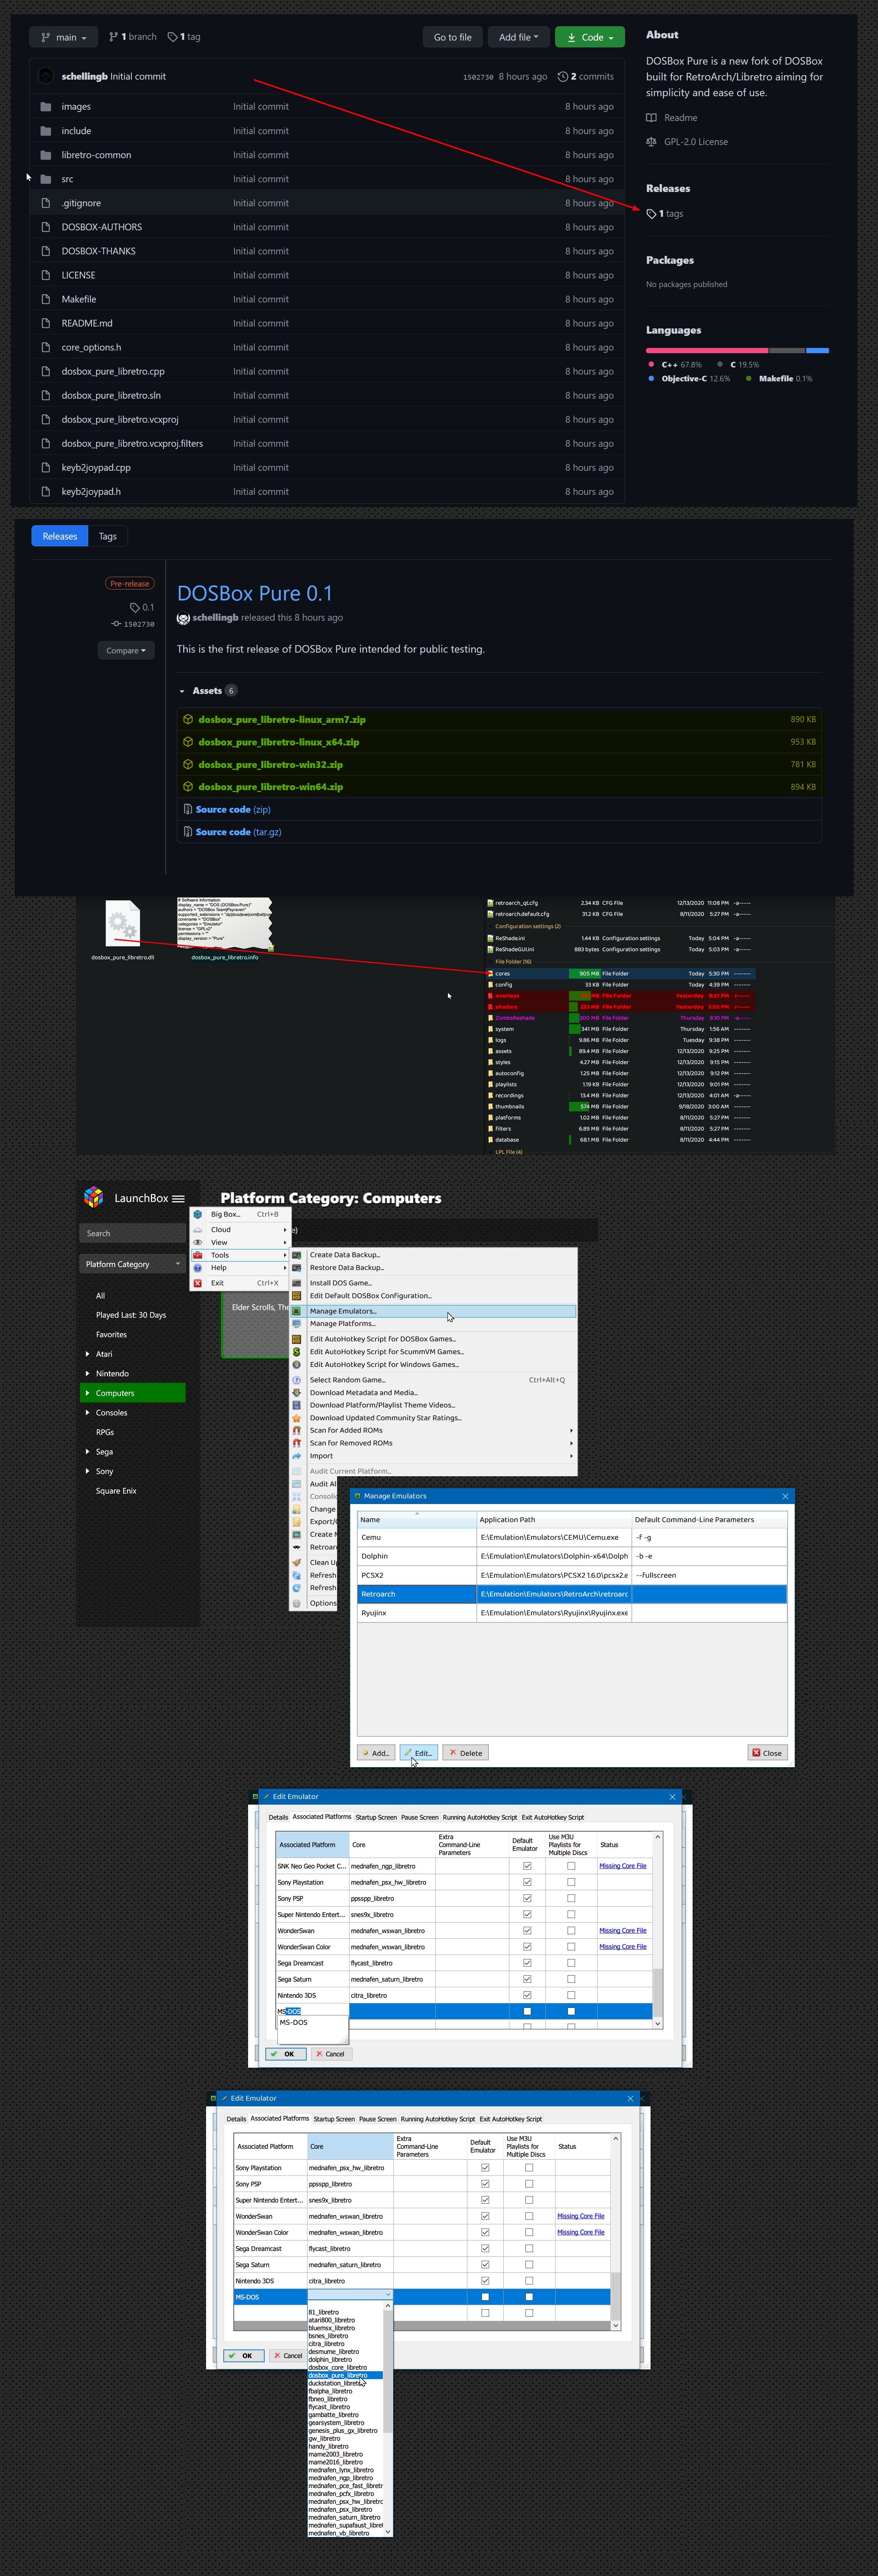Choose Install DOS Game... menu item
878x2576 pixels.
340,1283
